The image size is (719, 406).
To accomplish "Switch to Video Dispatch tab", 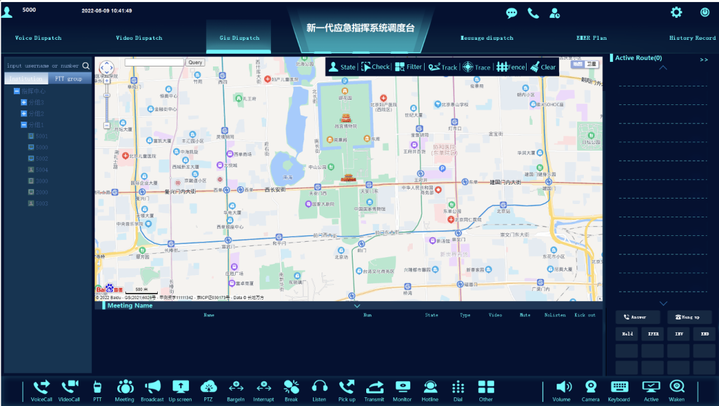I will pos(139,38).
